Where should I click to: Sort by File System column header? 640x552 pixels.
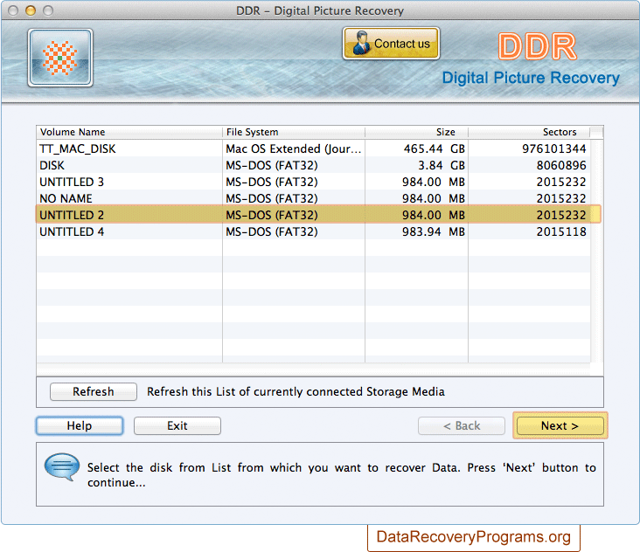pos(294,132)
